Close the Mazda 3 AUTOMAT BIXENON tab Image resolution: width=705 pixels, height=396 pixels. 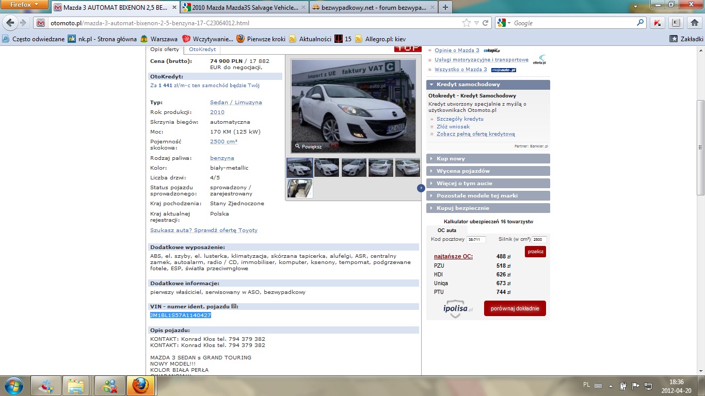pyautogui.click(x=173, y=8)
